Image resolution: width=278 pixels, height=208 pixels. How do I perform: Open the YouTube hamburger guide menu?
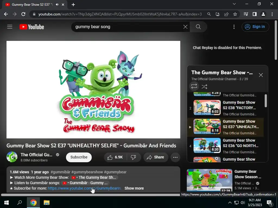[x=10, y=27]
